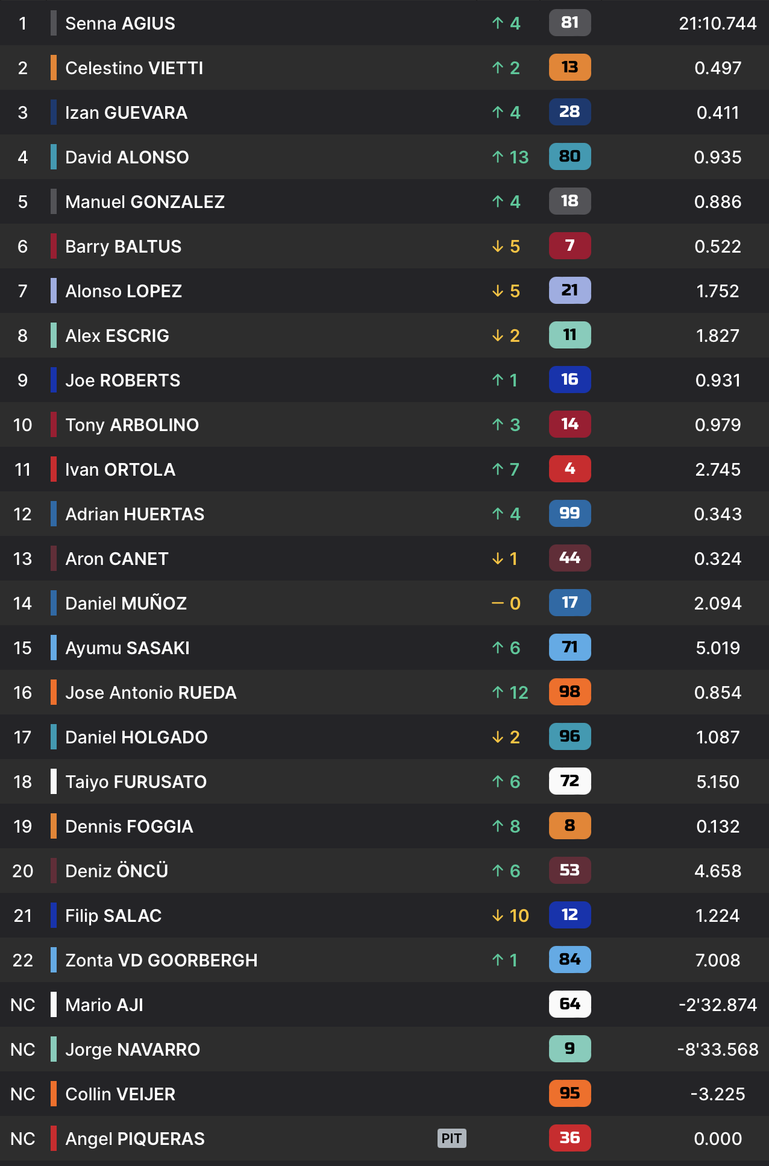Click rider number badge 81
Viewport: 769px width, 1166px height.
570,23
